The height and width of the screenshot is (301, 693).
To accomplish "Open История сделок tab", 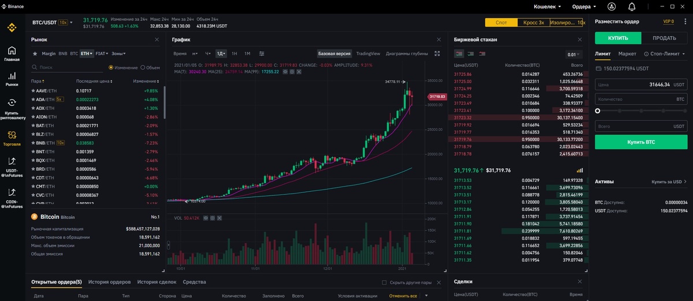I will coord(157,282).
